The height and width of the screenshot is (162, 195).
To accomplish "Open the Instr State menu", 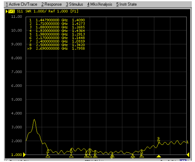I will (x=126, y=4).
